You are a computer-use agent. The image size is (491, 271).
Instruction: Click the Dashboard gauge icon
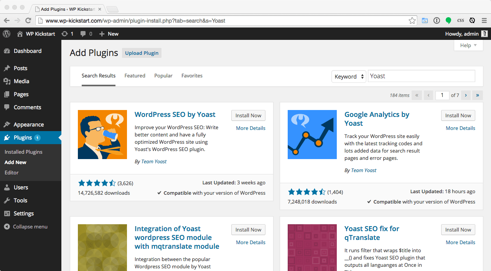pyautogui.click(x=7, y=51)
